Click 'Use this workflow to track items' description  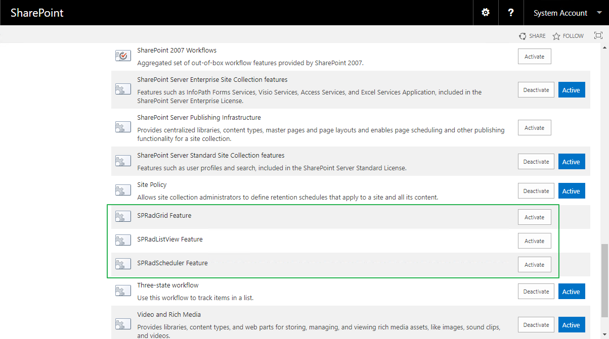point(195,298)
